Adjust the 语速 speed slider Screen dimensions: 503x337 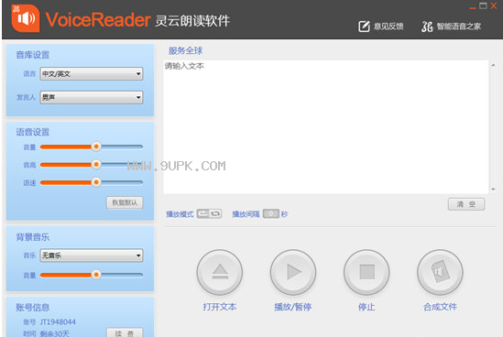point(96,183)
